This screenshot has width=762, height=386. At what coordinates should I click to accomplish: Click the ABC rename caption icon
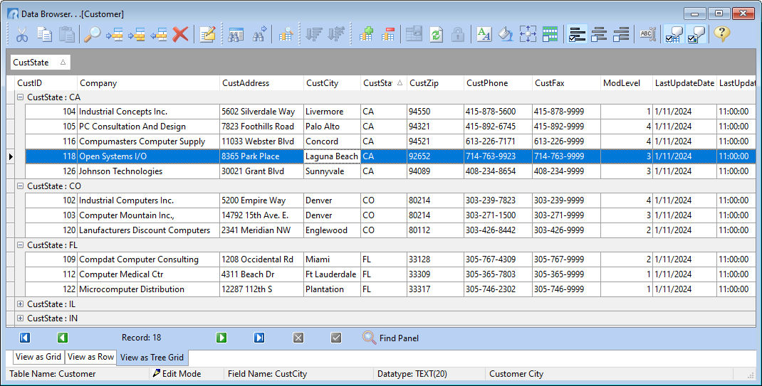[647, 34]
